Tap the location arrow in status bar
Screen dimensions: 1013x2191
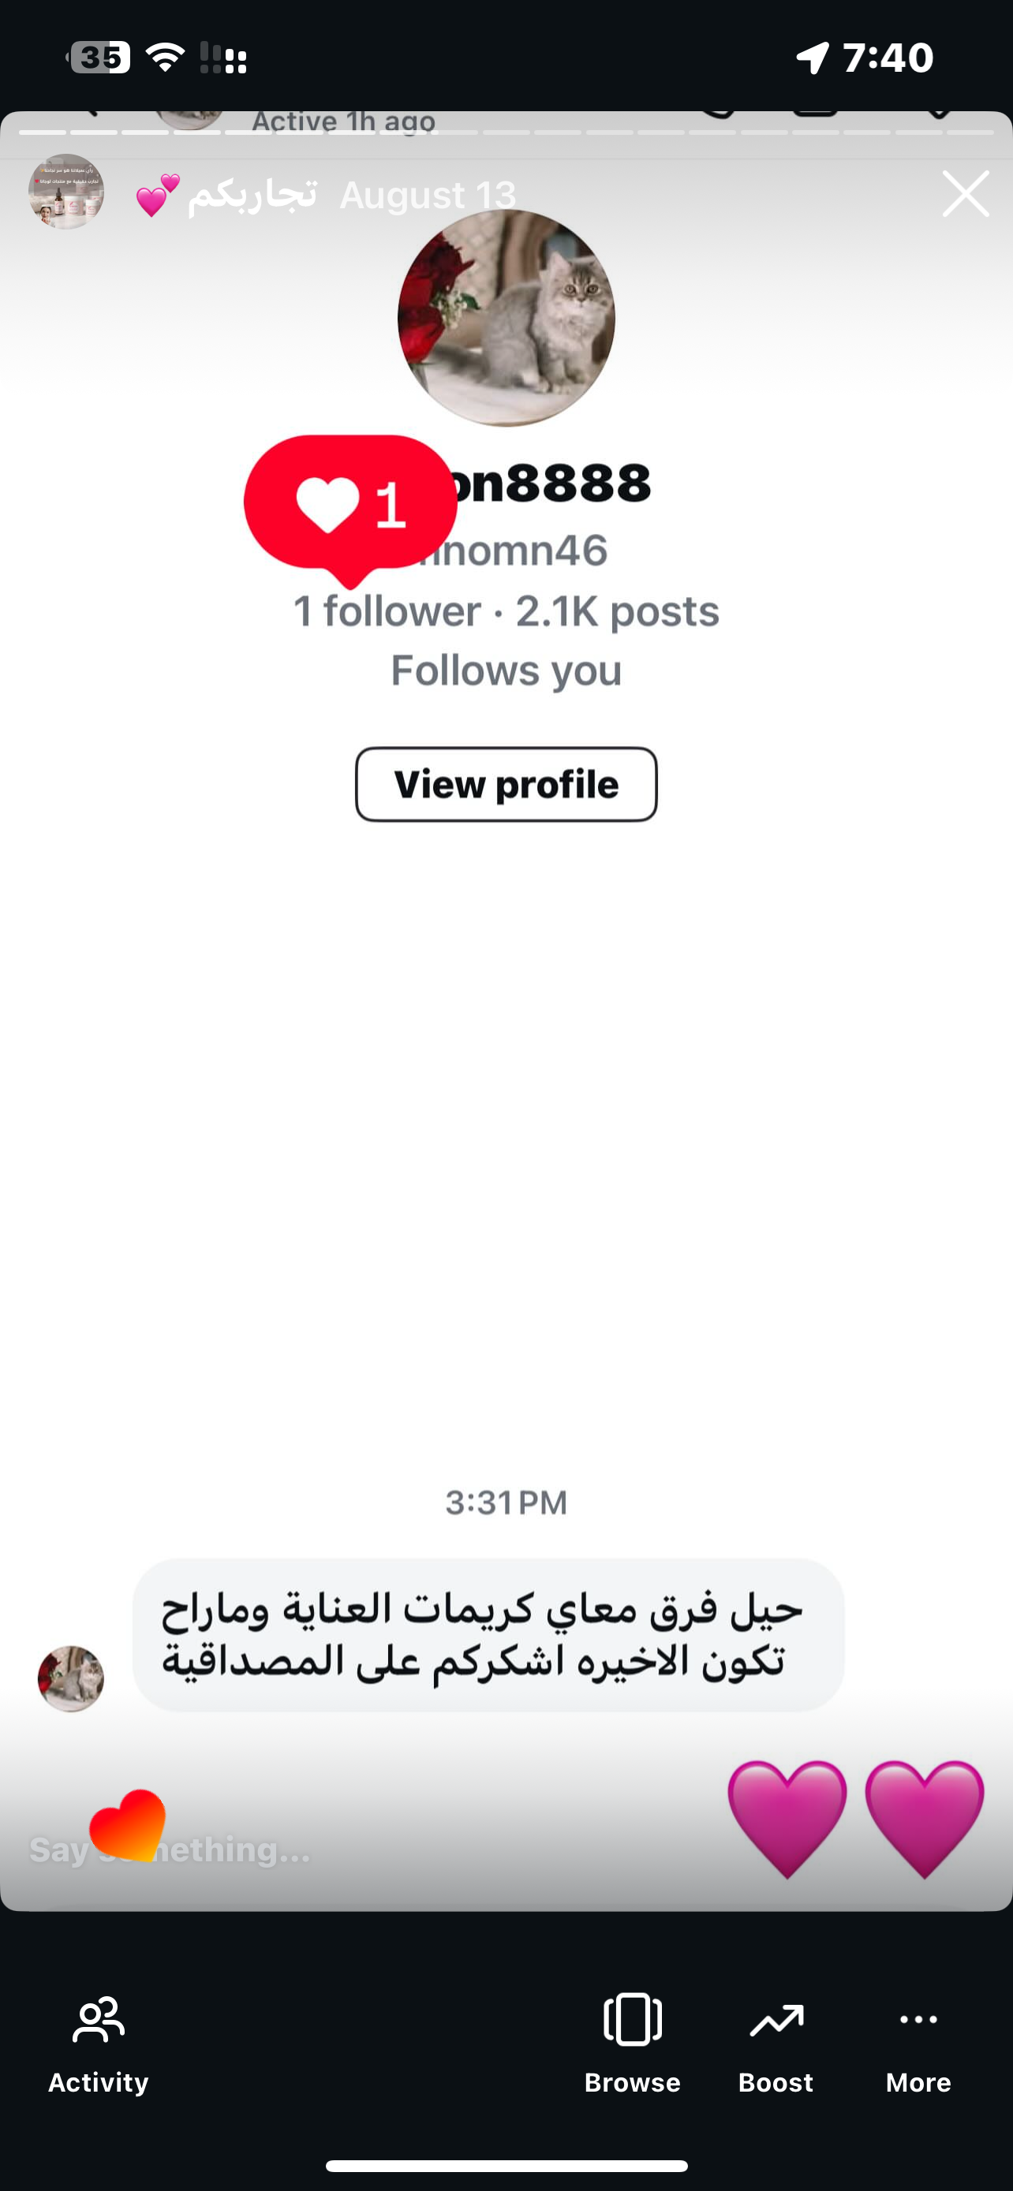(813, 58)
